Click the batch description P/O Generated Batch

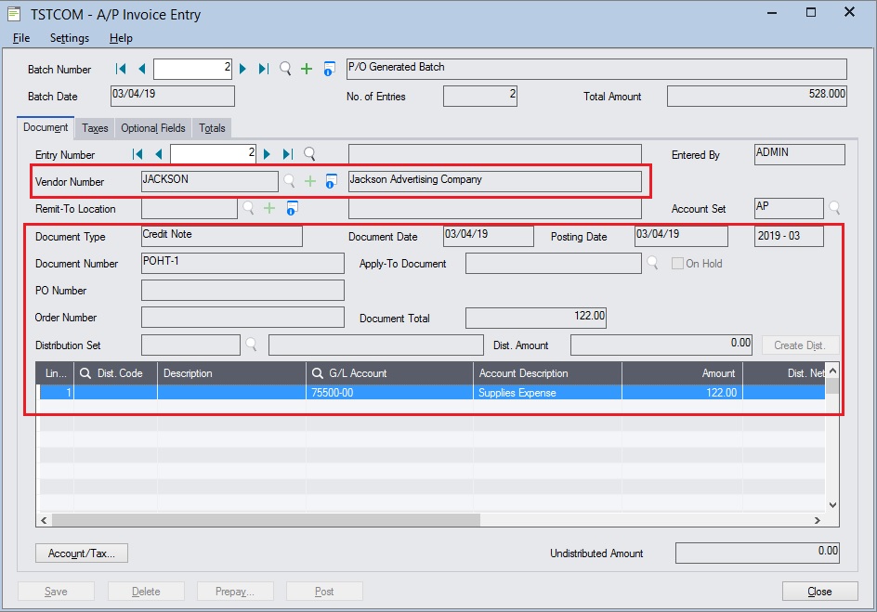(596, 69)
